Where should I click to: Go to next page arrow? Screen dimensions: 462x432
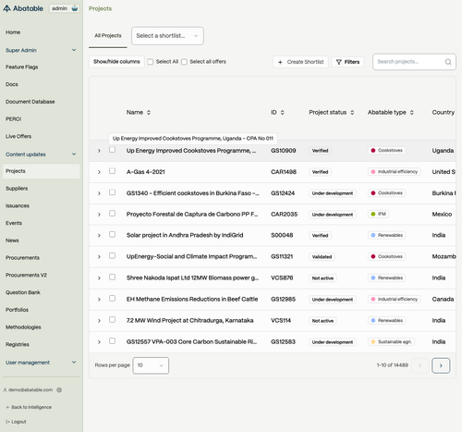pos(441,365)
